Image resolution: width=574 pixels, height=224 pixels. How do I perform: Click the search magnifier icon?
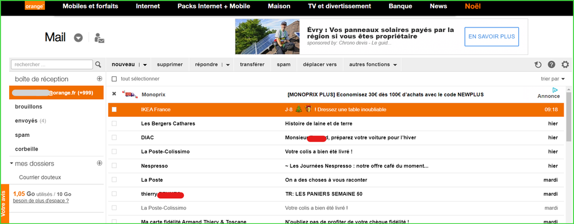pyautogui.click(x=98, y=65)
